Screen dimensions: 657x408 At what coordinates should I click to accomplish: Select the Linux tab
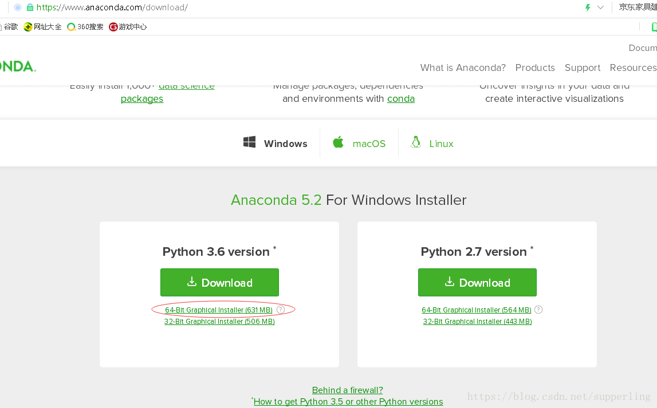pyautogui.click(x=432, y=143)
